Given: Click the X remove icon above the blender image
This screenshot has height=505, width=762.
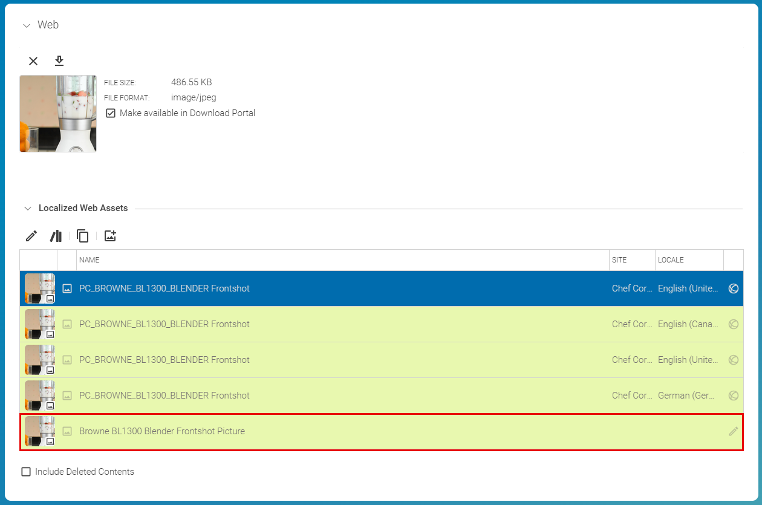Looking at the screenshot, I should 33,61.
